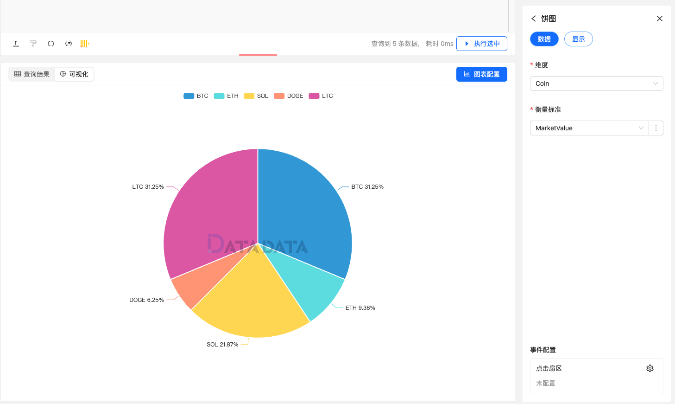Image resolution: width=675 pixels, height=404 pixels.
Task: Click the "BTC 31.25%" pie label
Action: pyautogui.click(x=367, y=187)
